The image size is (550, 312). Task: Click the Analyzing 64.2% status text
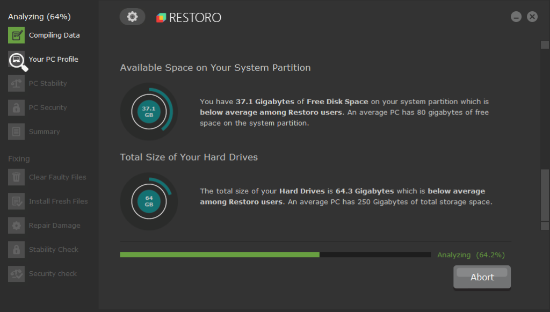[471, 255]
